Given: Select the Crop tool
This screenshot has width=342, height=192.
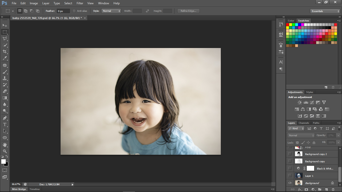Looking at the screenshot, I should 5,51.
